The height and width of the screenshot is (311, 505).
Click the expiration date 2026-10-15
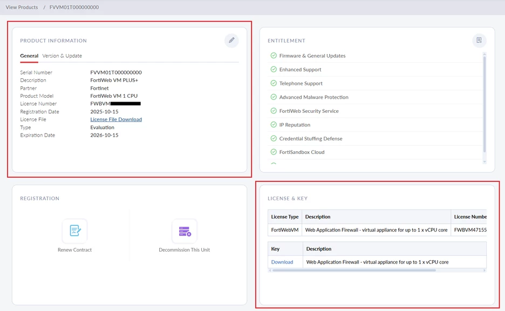(104, 135)
